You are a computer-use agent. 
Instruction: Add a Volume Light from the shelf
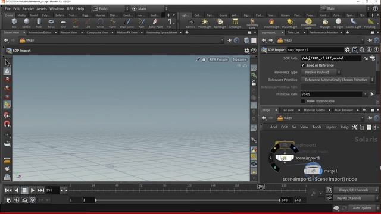[x=271, y=23]
